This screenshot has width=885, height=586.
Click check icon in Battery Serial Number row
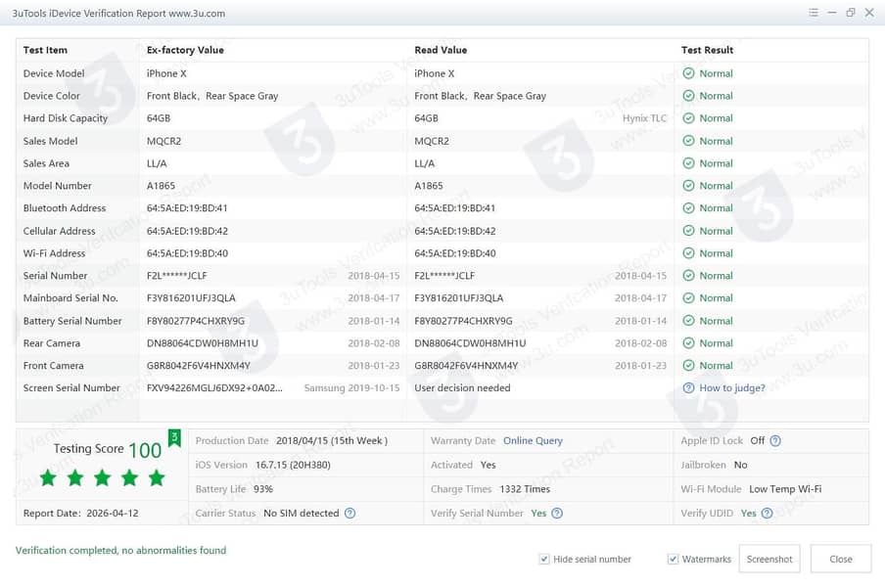(688, 320)
